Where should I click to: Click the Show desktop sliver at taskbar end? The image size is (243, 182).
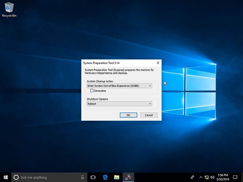pyautogui.click(x=242, y=177)
